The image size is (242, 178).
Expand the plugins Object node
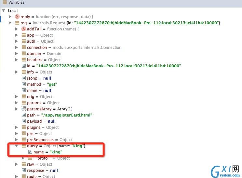pos(16,127)
